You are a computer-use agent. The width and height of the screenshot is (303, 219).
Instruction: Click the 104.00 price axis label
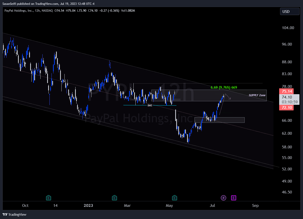tap(288, 28)
